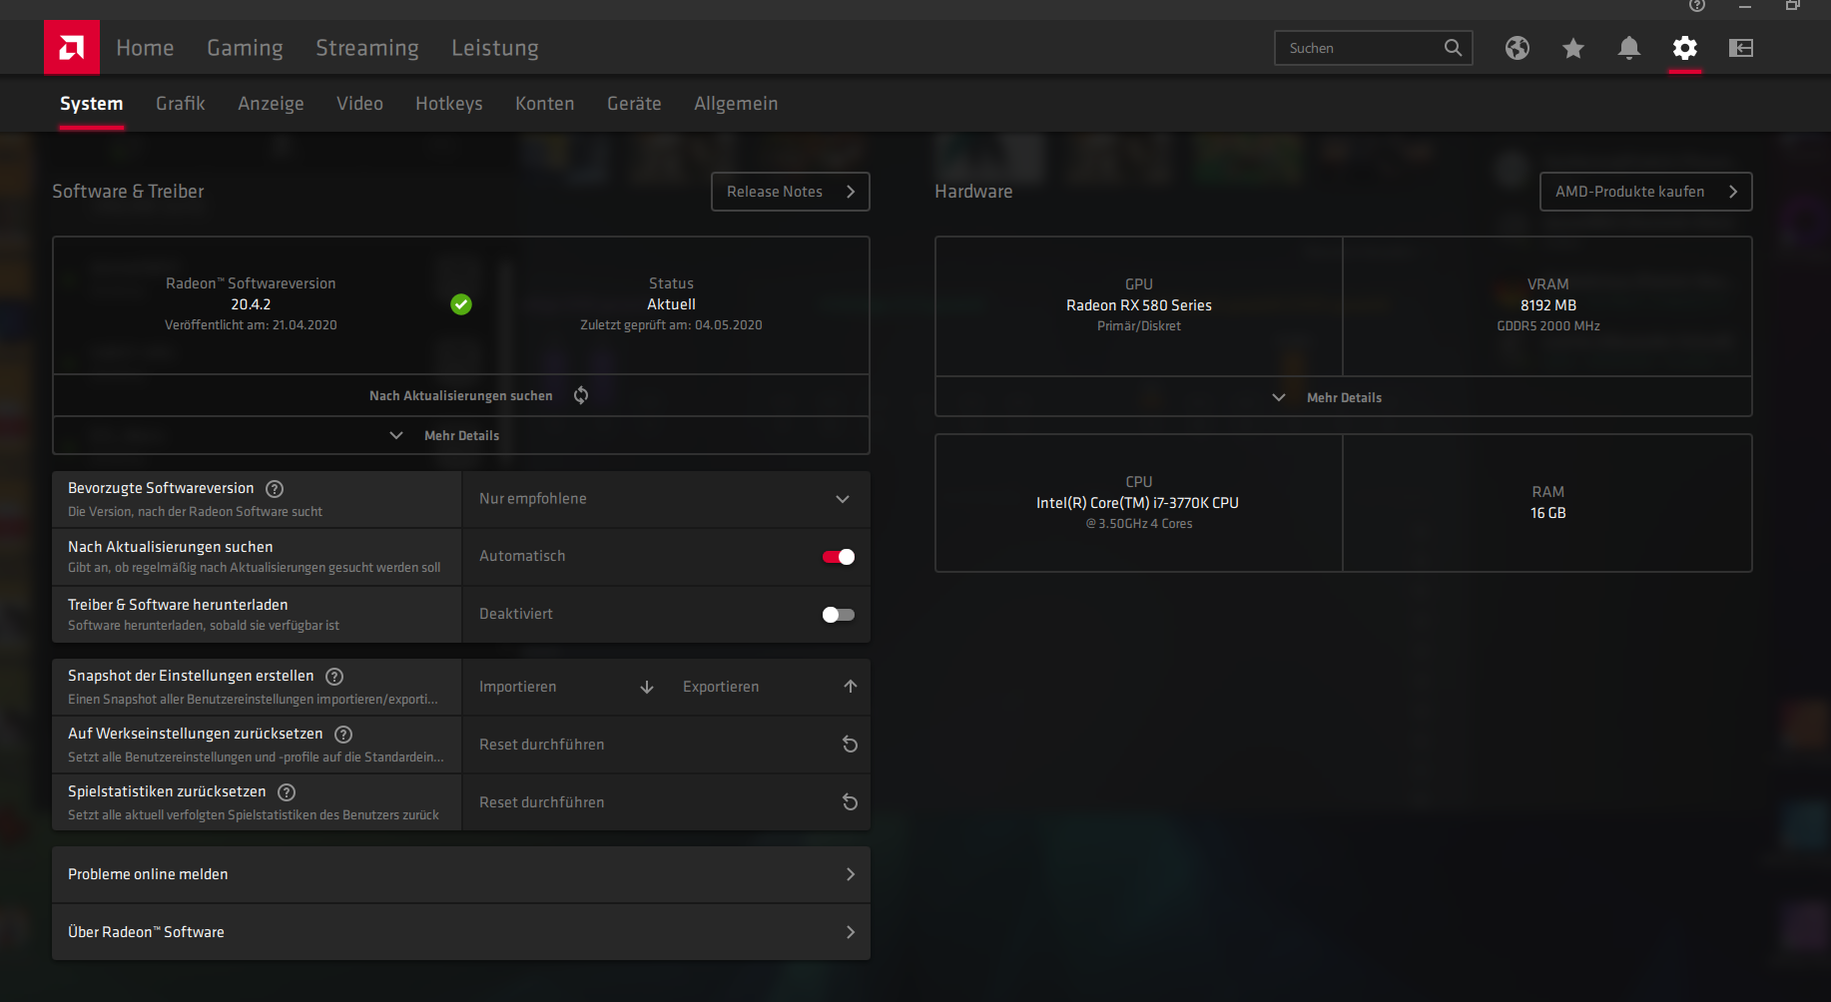Click Exportieren snapshot button

769,687
